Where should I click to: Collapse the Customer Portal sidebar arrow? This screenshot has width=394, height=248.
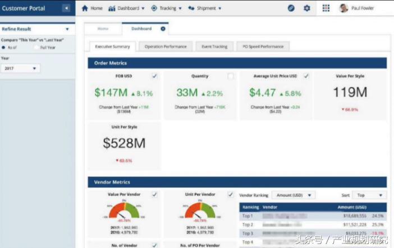tap(66, 8)
